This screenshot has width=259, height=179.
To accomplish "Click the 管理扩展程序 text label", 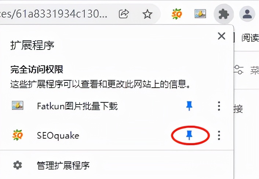I will point(63,165).
